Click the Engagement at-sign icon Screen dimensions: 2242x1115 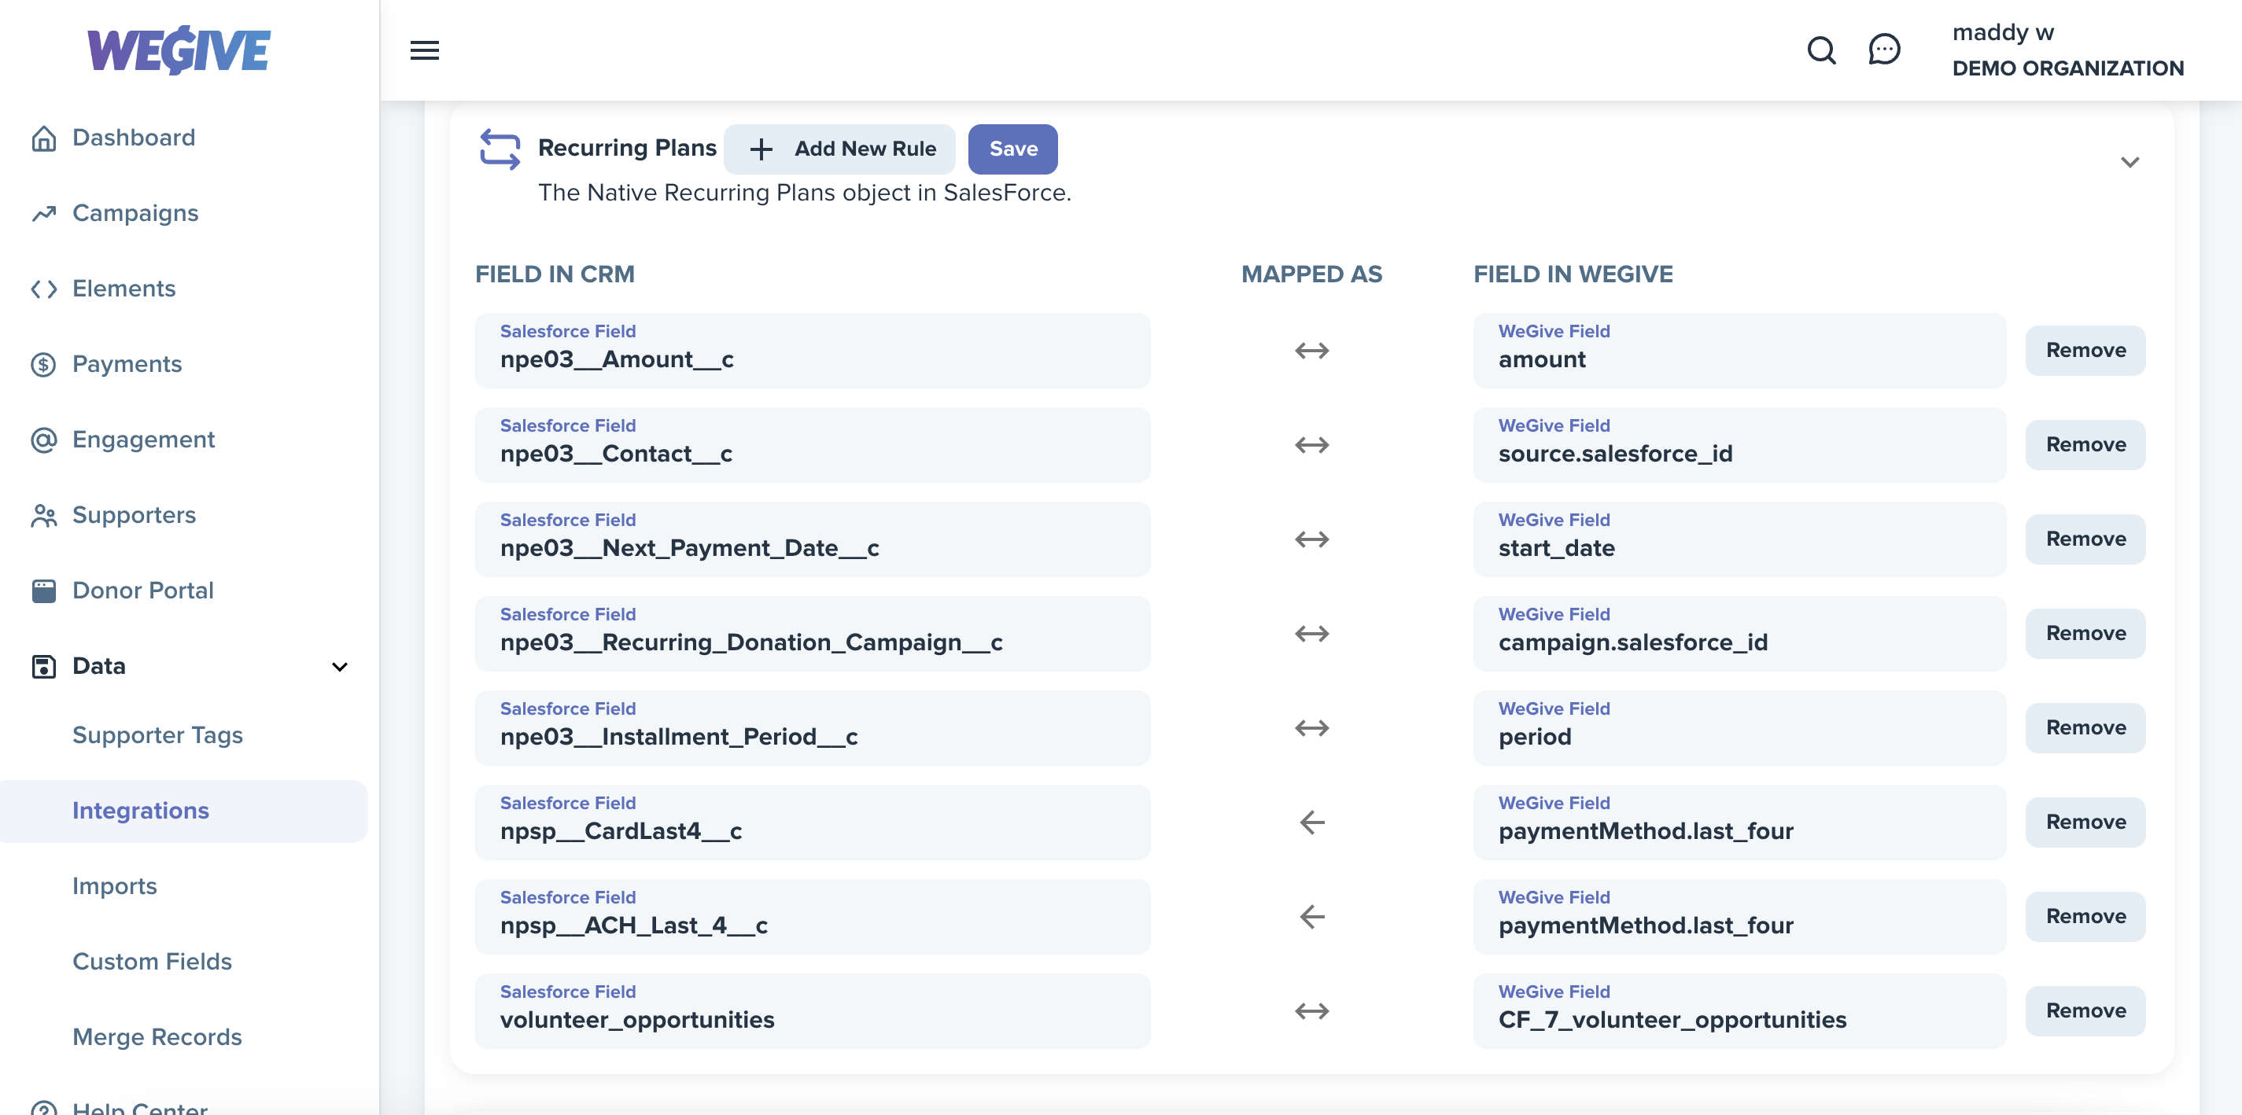pyautogui.click(x=43, y=440)
